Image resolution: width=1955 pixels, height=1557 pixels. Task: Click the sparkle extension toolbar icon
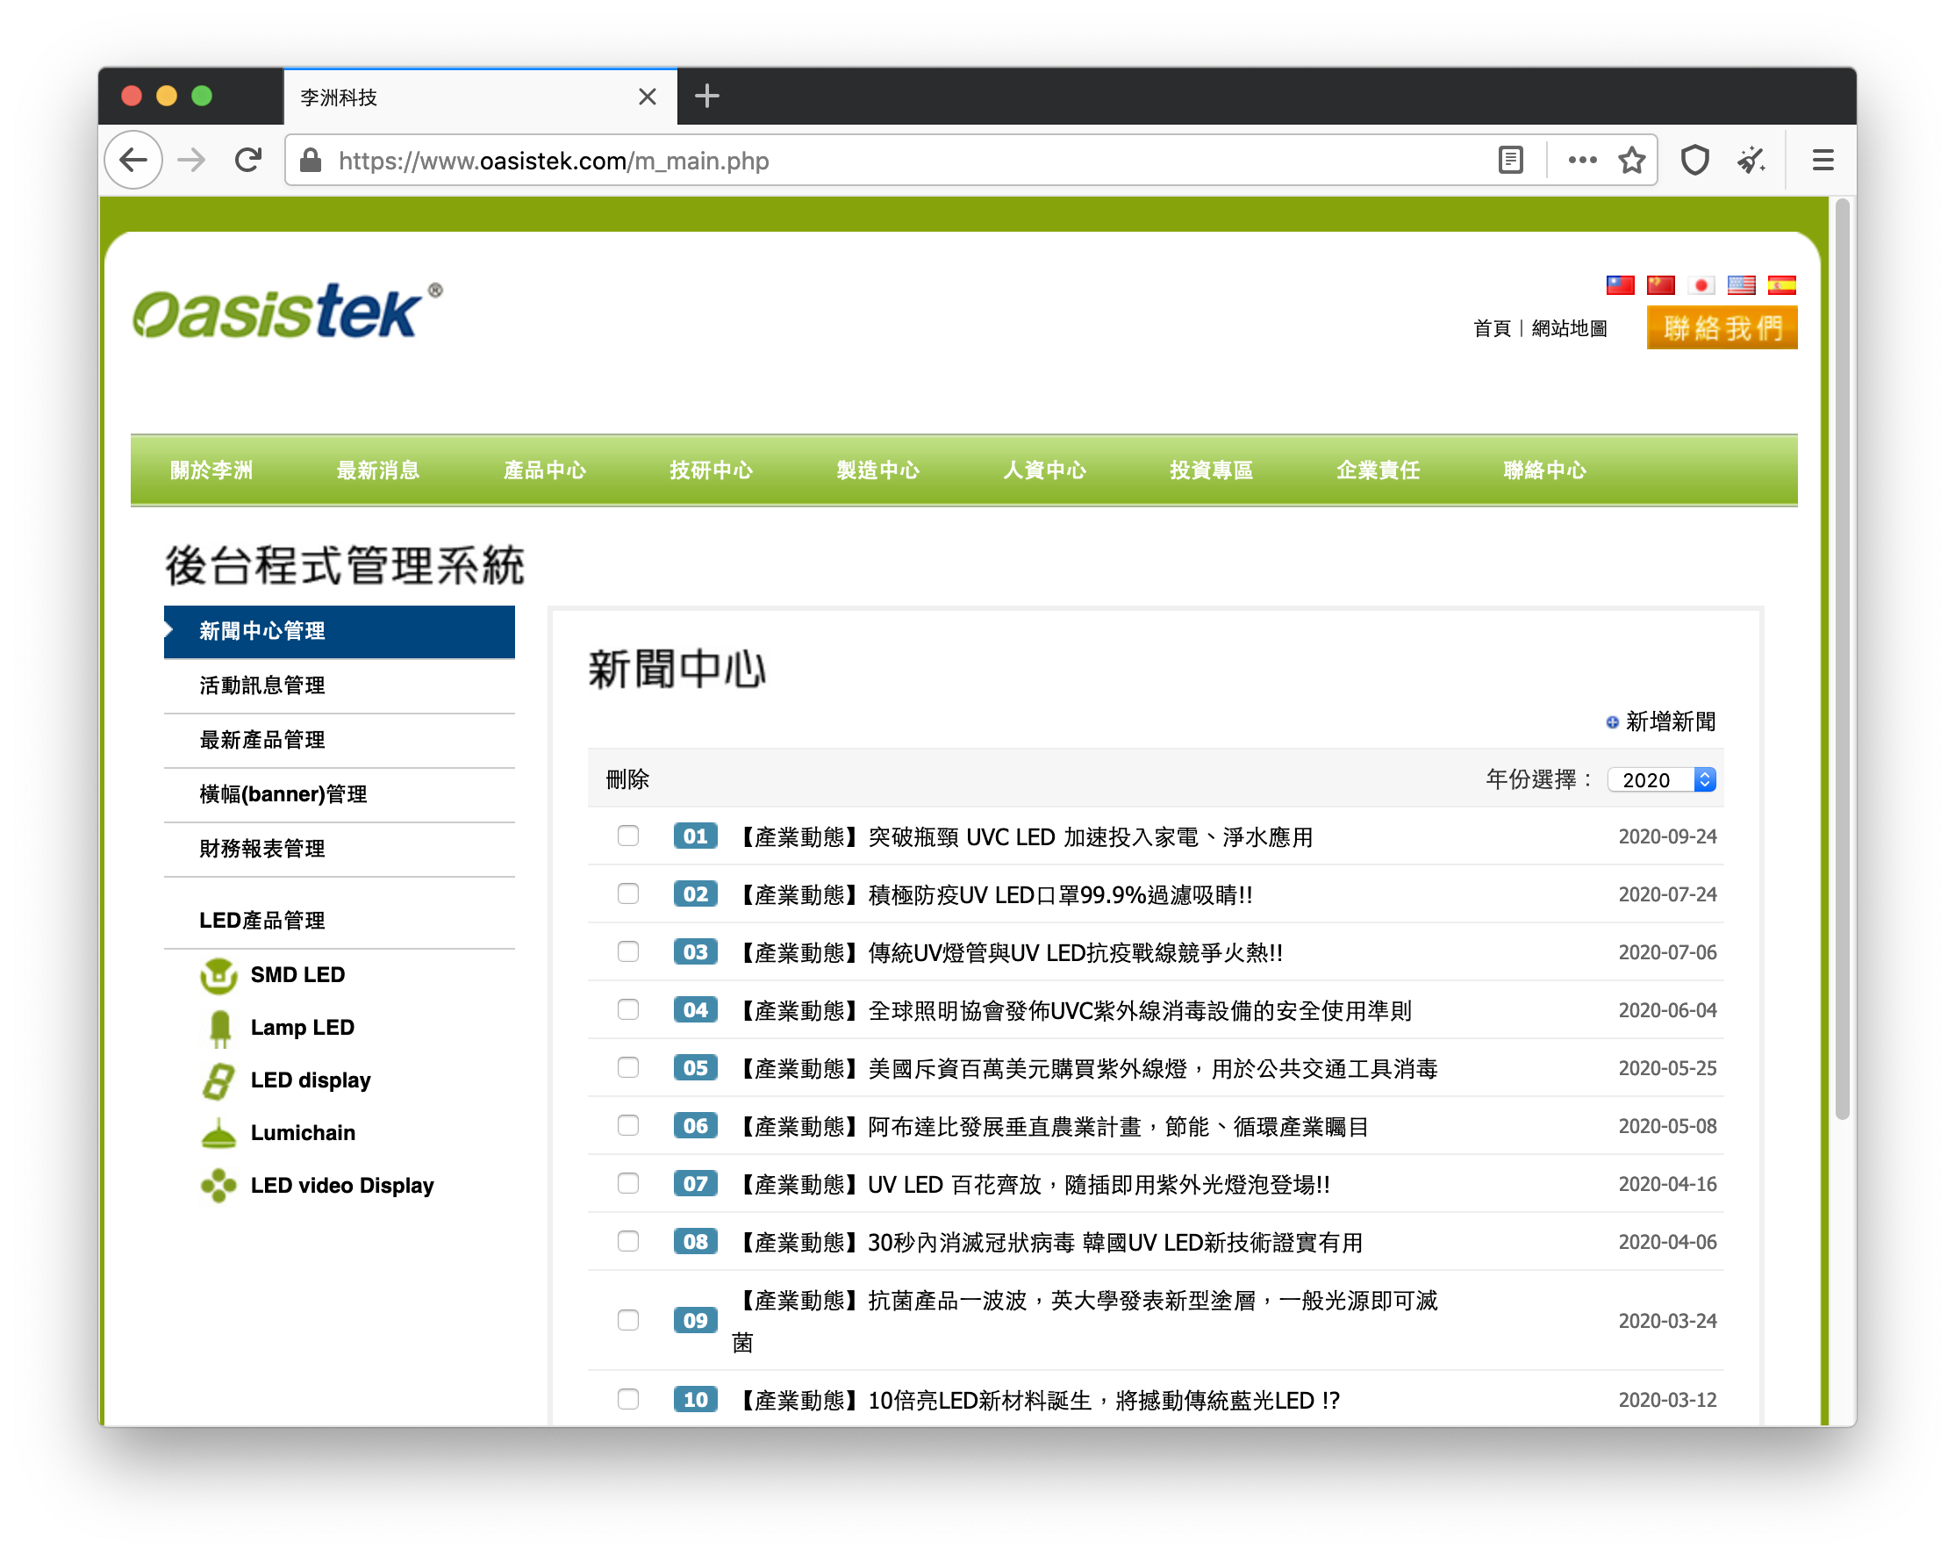point(1751,161)
